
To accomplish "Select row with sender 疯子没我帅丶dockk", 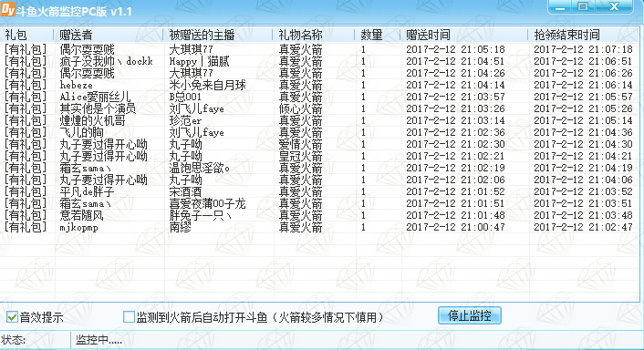I will point(319,62).
